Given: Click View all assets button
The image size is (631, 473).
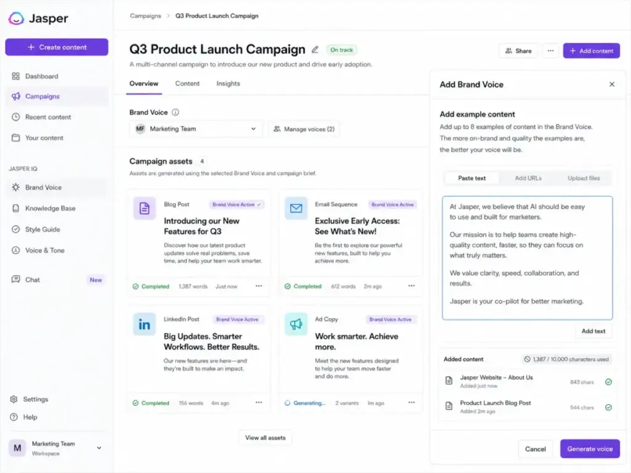Looking at the screenshot, I should [x=265, y=438].
